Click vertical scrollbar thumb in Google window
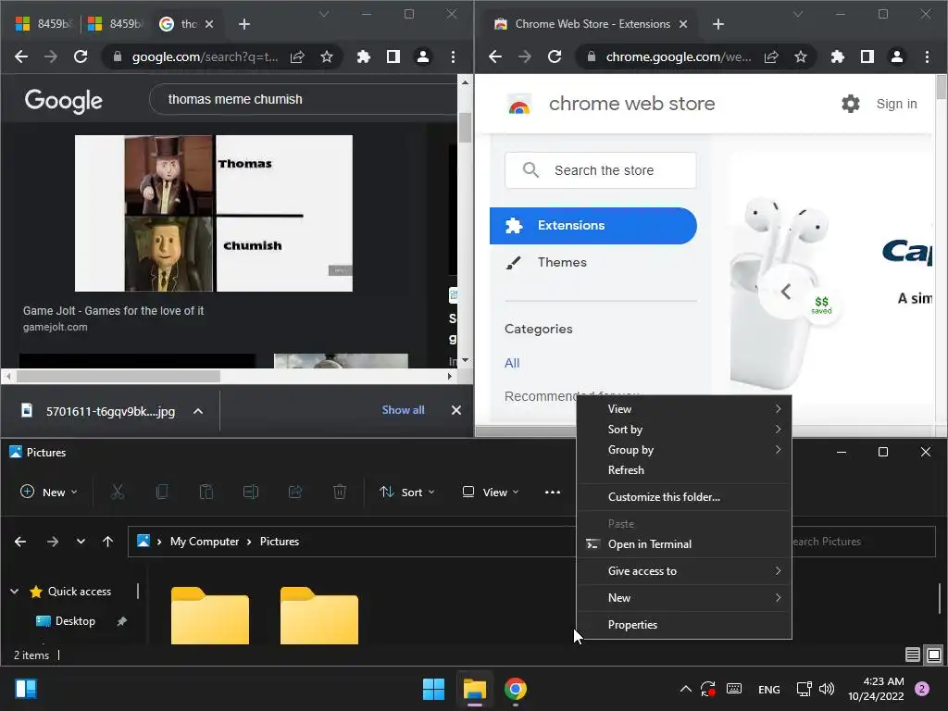This screenshot has width=948, height=711. click(465, 128)
